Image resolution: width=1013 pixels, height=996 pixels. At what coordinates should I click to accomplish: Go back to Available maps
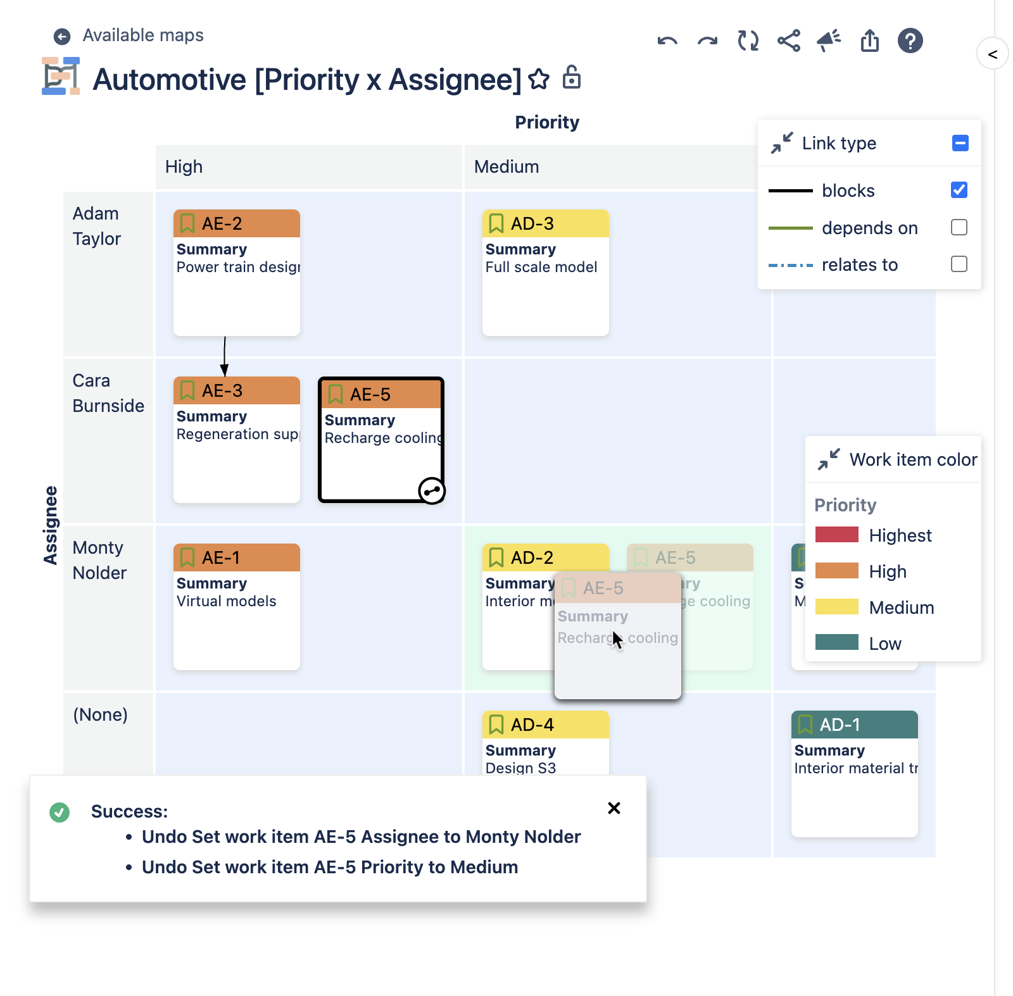click(61, 36)
